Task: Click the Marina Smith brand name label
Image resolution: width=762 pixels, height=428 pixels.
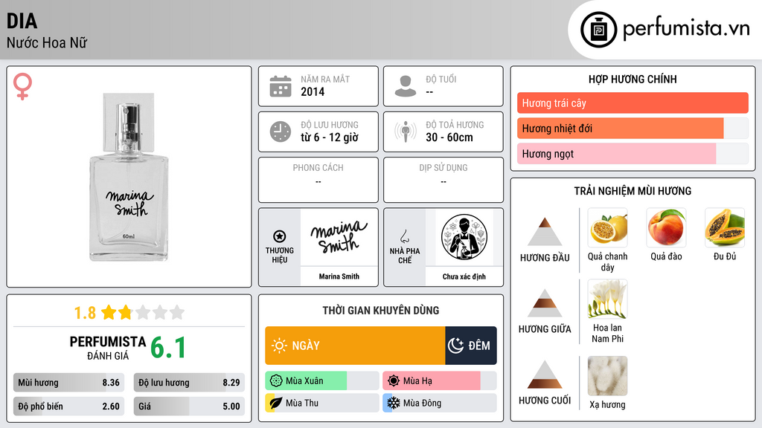Action: (339, 276)
